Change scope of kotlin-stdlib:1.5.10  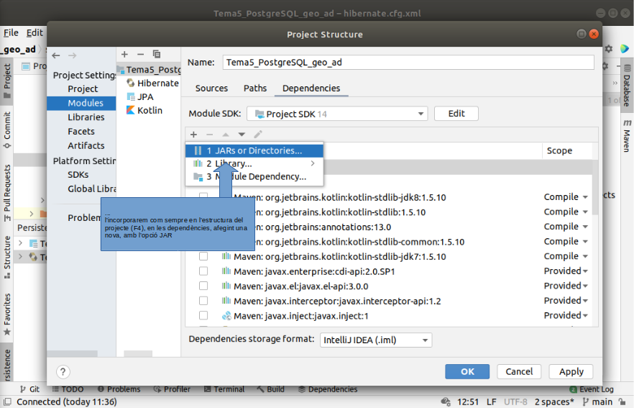(x=566, y=212)
